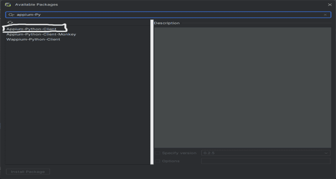Close the Available Packages dialog

coord(330,5)
